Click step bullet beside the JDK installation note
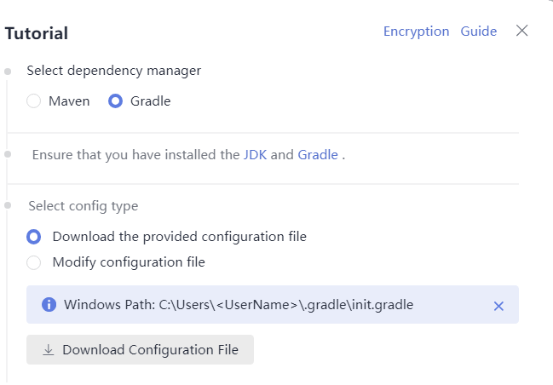This screenshot has height=385, width=553. point(8,154)
